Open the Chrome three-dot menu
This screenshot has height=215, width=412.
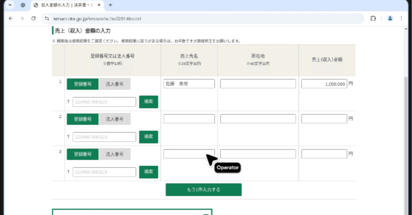click(402, 19)
